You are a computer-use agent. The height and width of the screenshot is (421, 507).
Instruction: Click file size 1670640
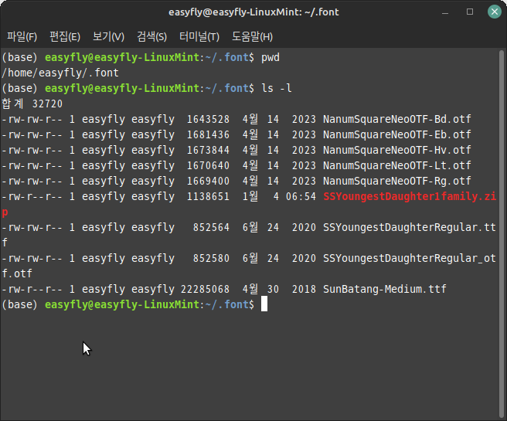pos(208,166)
